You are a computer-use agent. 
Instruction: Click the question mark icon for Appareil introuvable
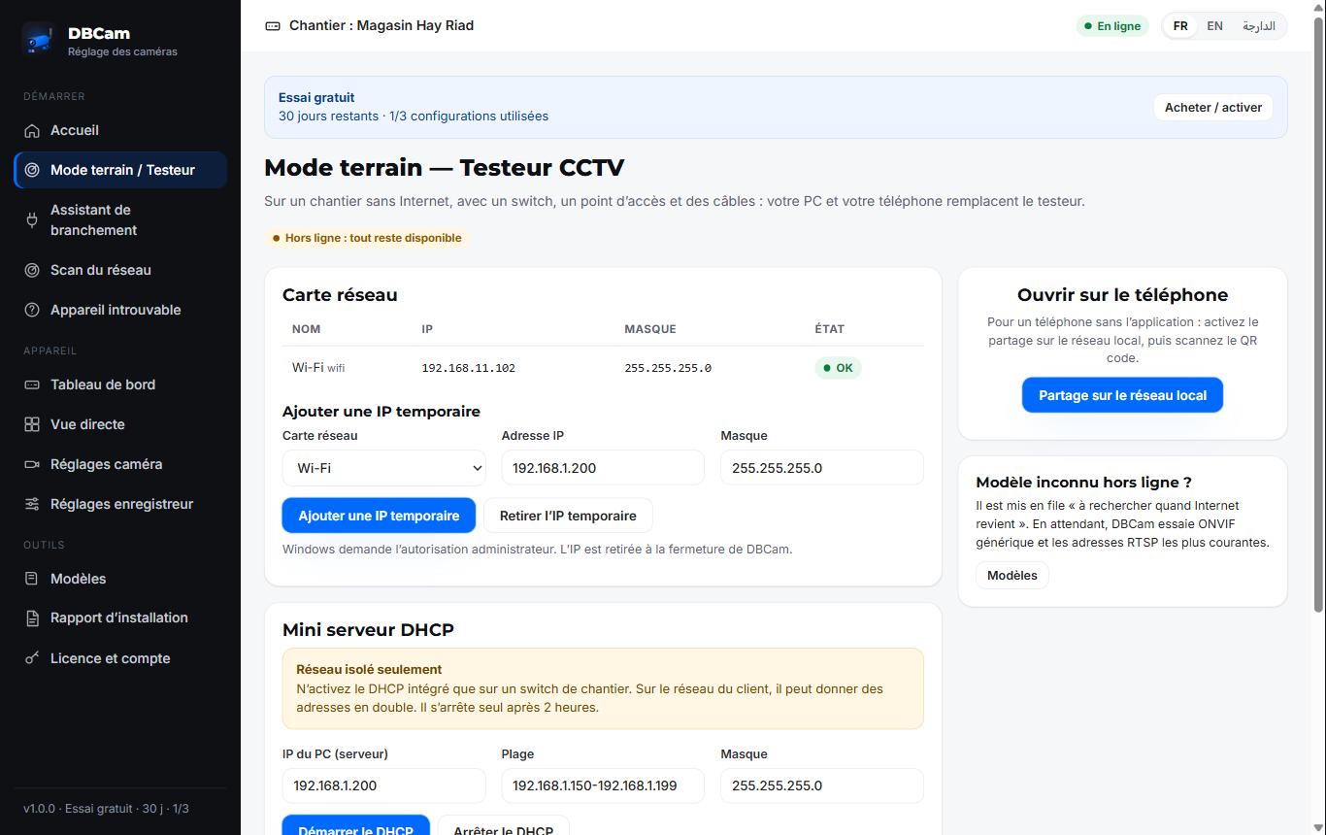pos(32,310)
